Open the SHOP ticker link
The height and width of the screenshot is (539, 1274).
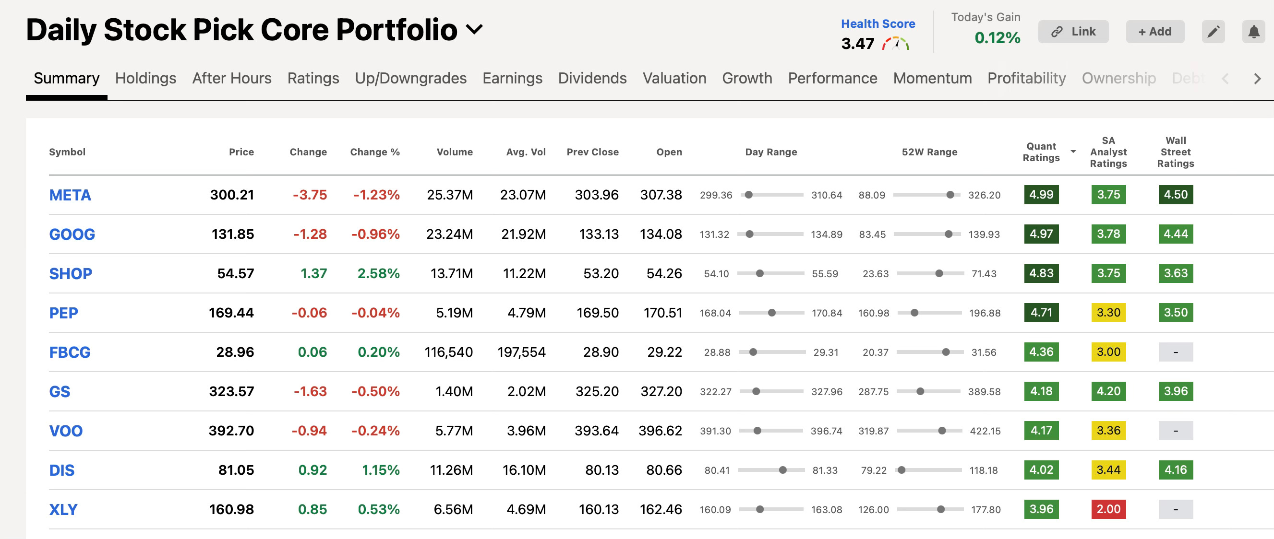tap(70, 274)
